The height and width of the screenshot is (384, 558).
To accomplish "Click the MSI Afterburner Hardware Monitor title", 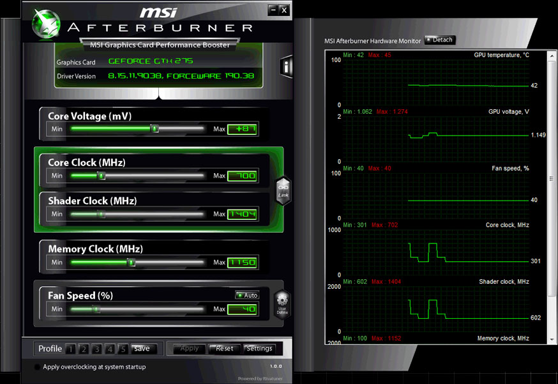I will click(x=373, y=41).
